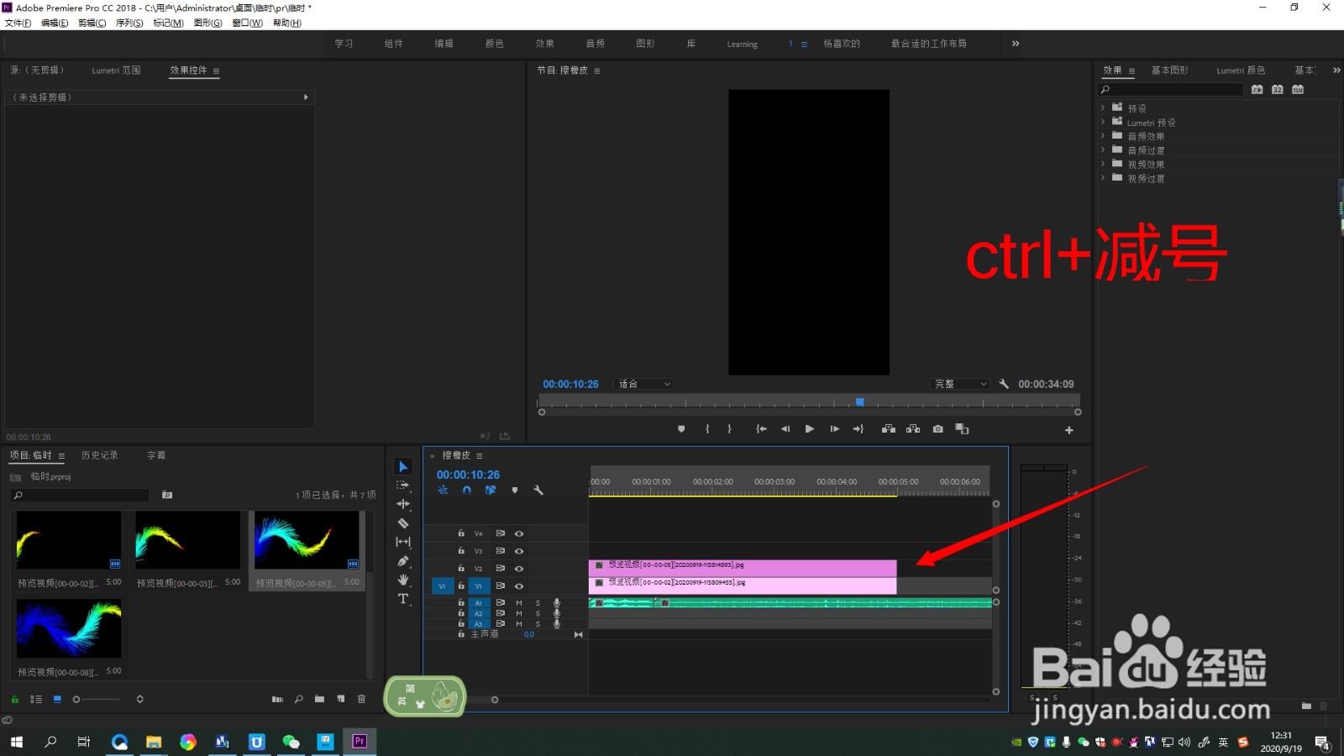Open timeline display settings wrench

click(x=538, y=491)
